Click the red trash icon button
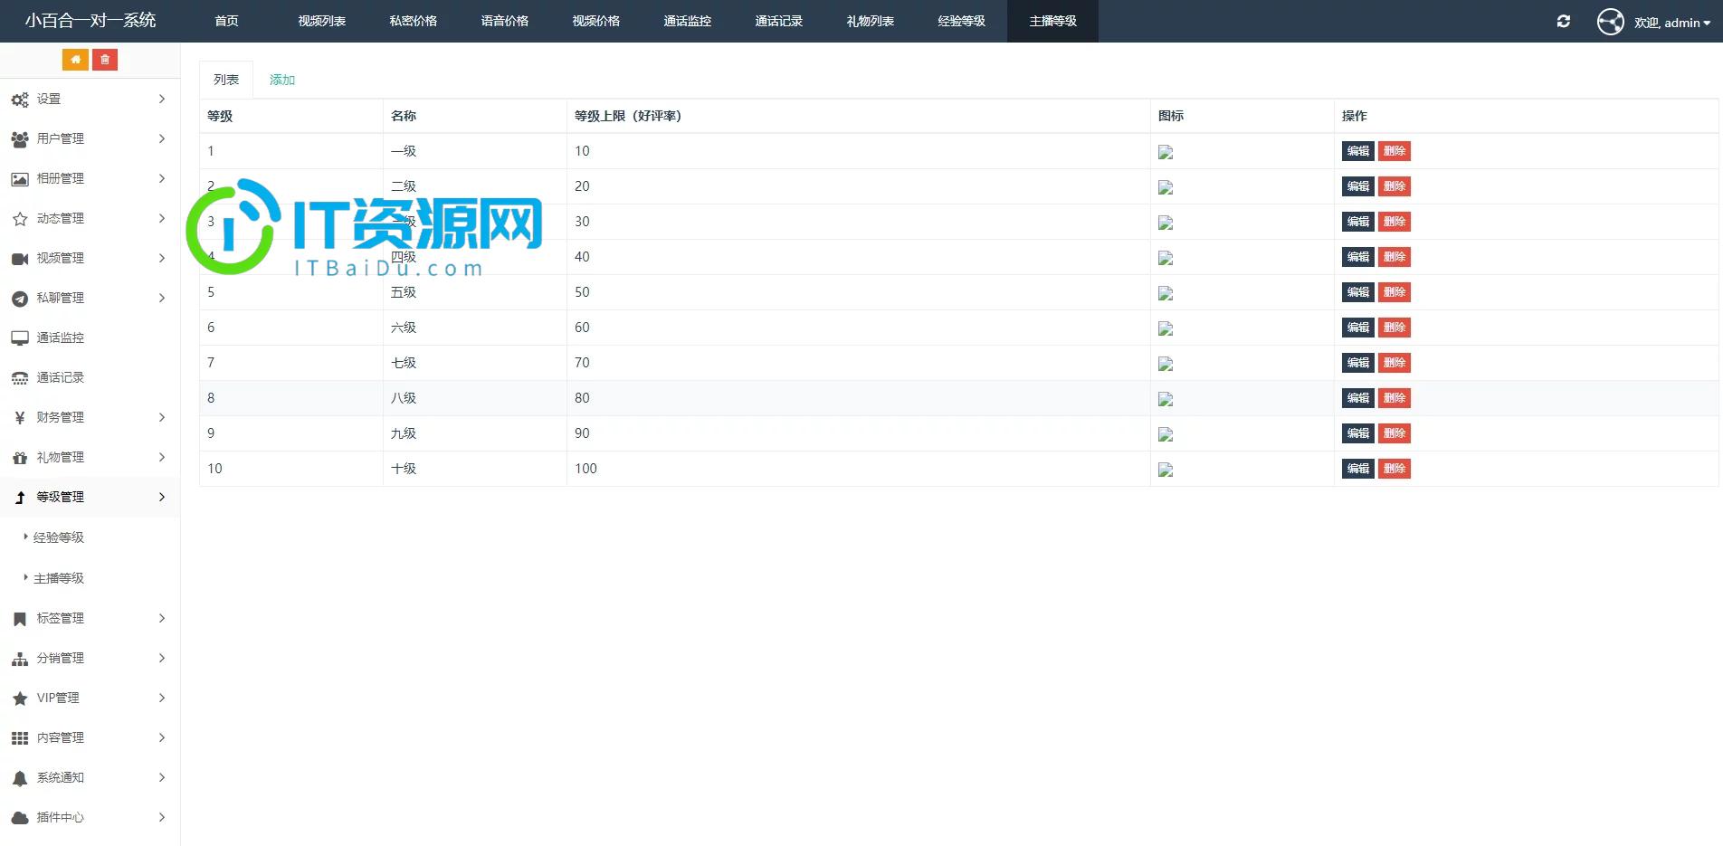This screenshot has width=1723, height=846. (x=105, y=60)
